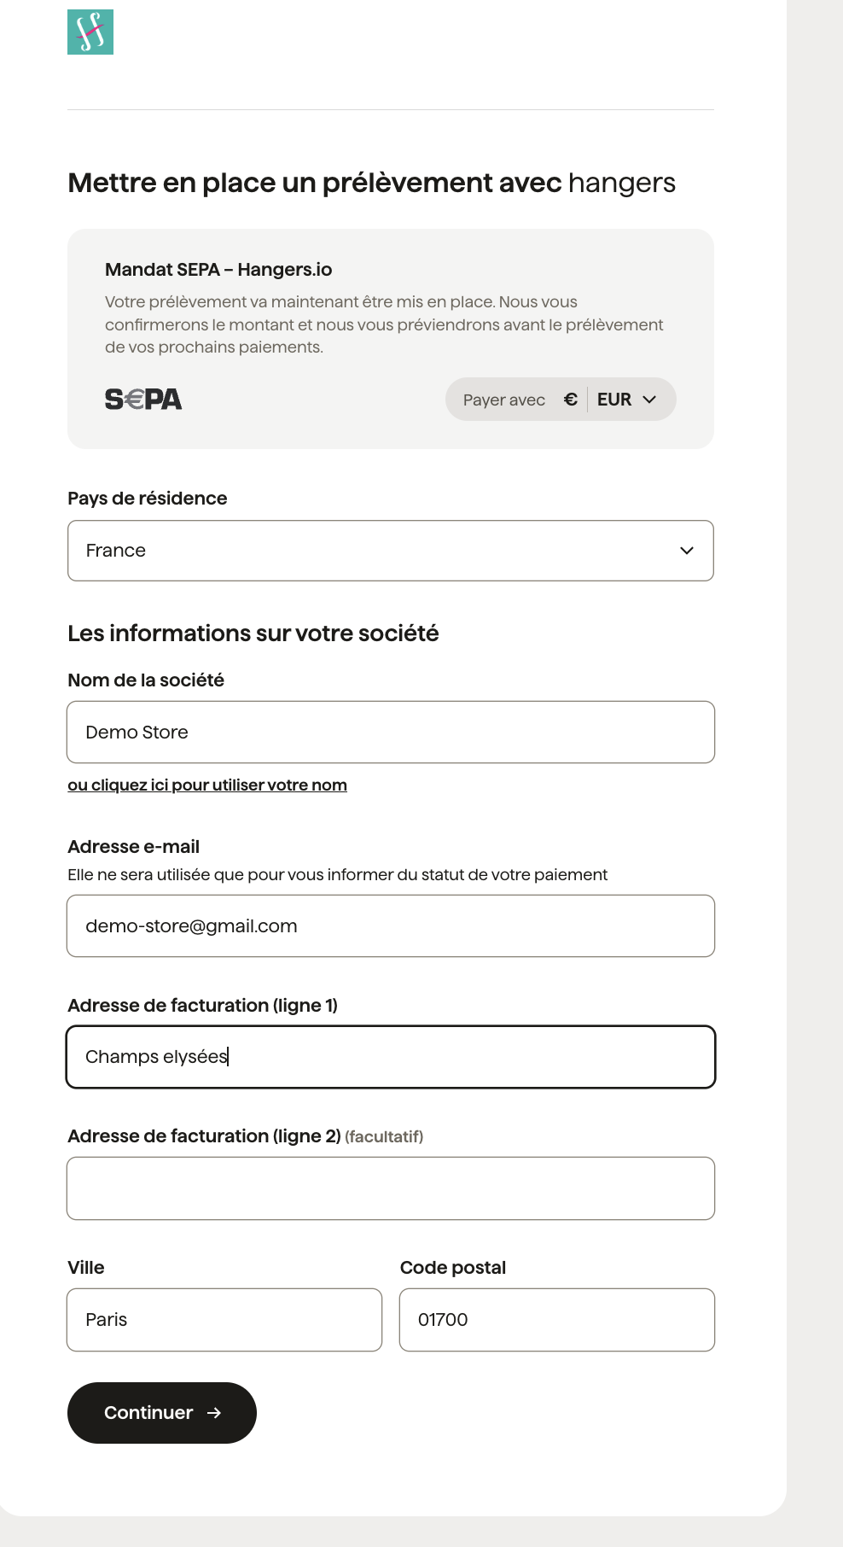Click the Continuer button label
Image resolution: width=843 pixels, height=1547 pixels.
[148, 1413]
